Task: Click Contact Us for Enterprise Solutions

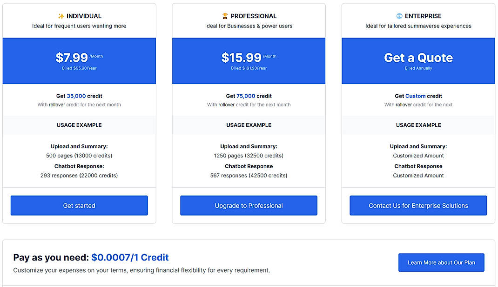Action: pos(417,205)
